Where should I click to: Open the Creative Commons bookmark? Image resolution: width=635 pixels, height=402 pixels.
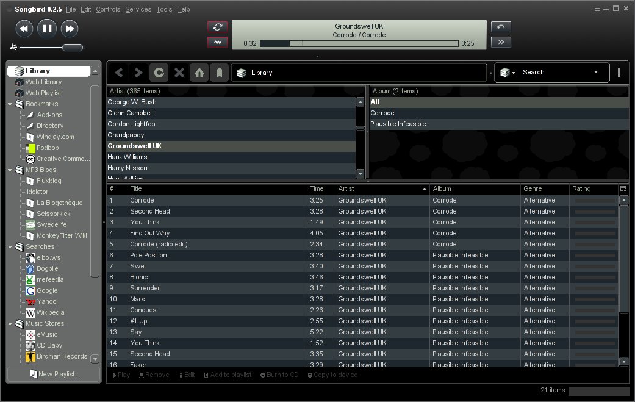tap(63, 159)
